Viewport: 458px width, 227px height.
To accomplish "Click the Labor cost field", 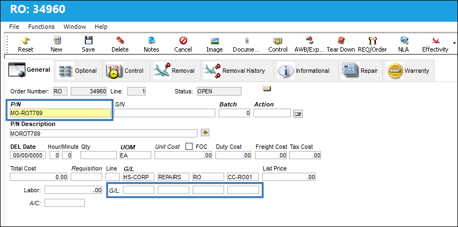I will click(x=73, y=190).
